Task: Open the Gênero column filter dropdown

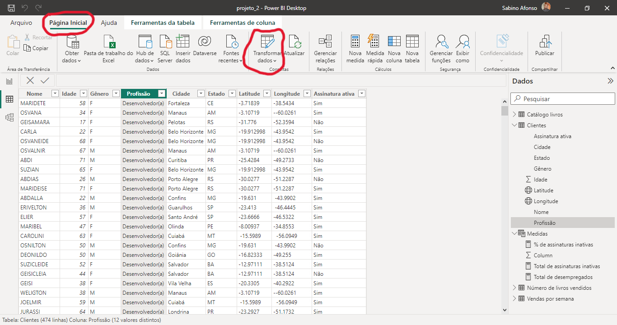Action: coord(116,94)
